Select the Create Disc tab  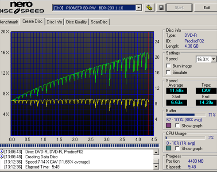(32, 21)
